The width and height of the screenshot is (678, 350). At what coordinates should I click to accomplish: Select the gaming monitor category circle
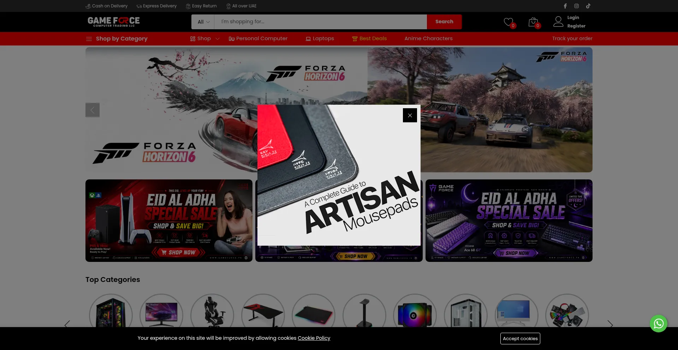(x=161, y=311)
